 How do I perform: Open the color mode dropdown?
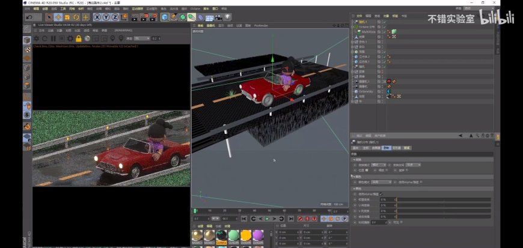(382, 182)
